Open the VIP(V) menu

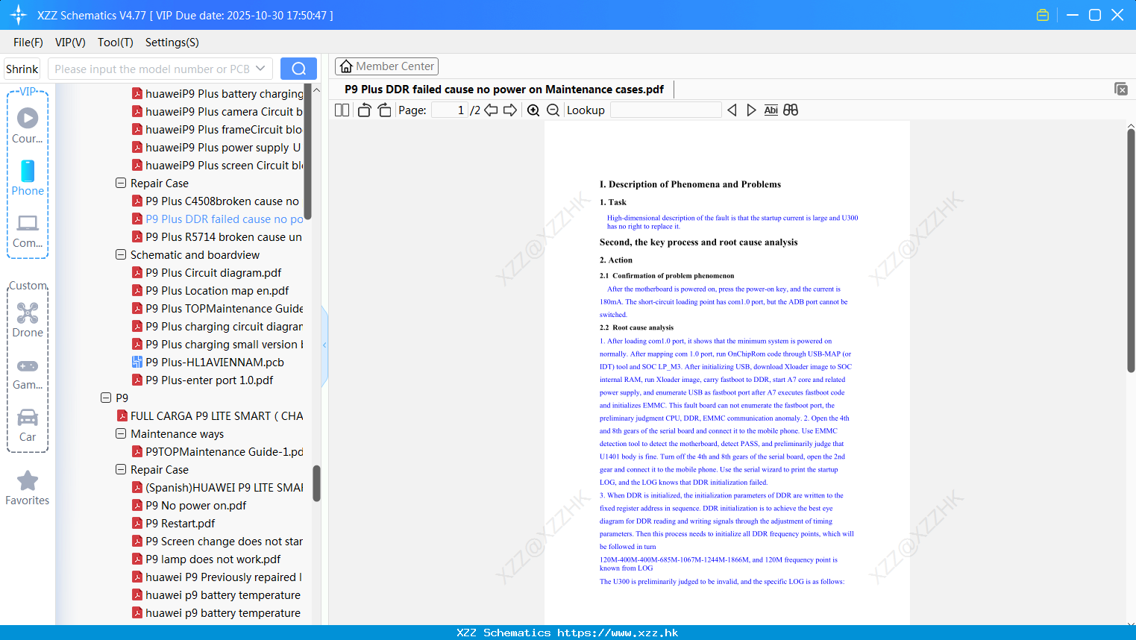pos(70,43)
